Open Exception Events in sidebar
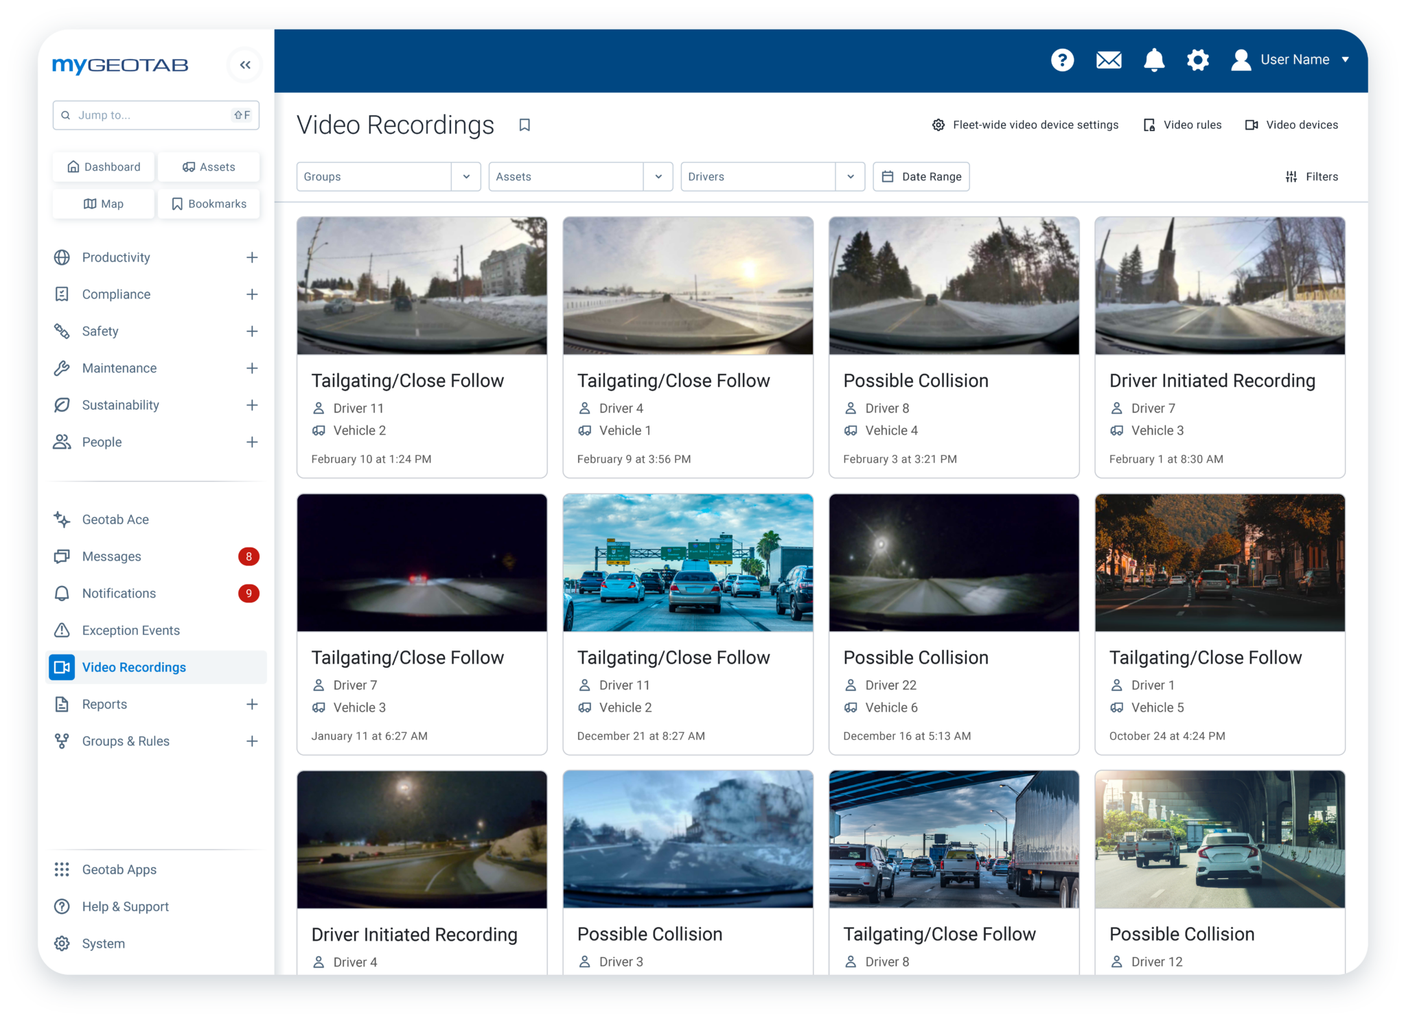The width and height of the screenshot is (1406, 1021). tap(130, 630)
